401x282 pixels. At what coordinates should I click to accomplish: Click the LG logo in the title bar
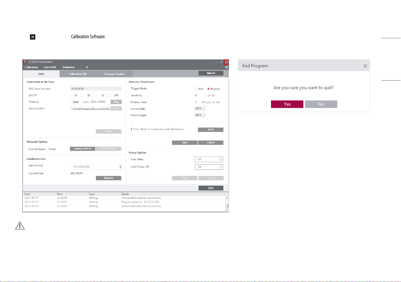[25, 62]
